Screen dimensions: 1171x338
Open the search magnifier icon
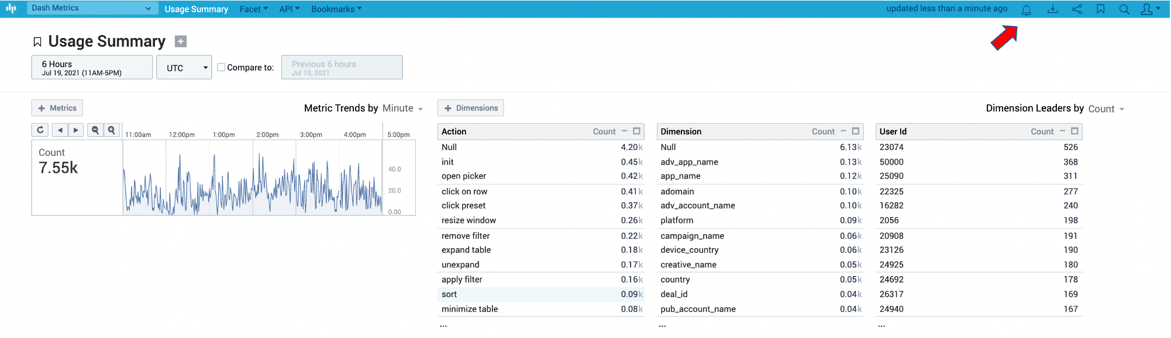[1124, 9]
